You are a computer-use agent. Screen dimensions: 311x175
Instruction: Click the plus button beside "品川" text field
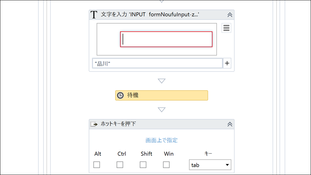(227, 63)
